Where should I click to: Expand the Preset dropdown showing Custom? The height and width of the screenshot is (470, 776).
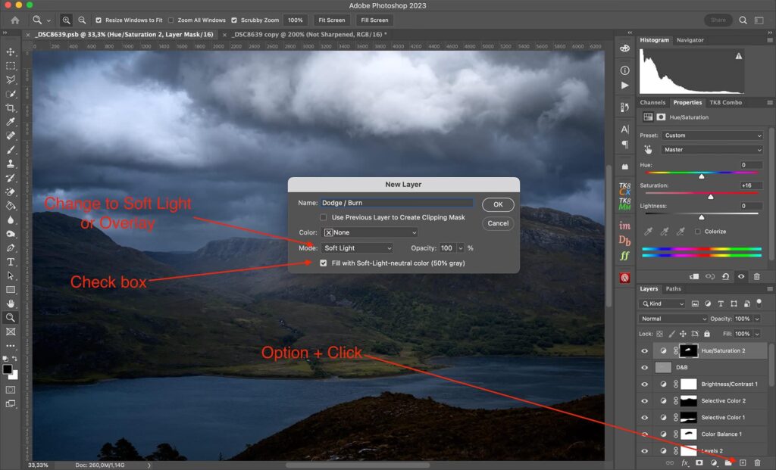712,135
